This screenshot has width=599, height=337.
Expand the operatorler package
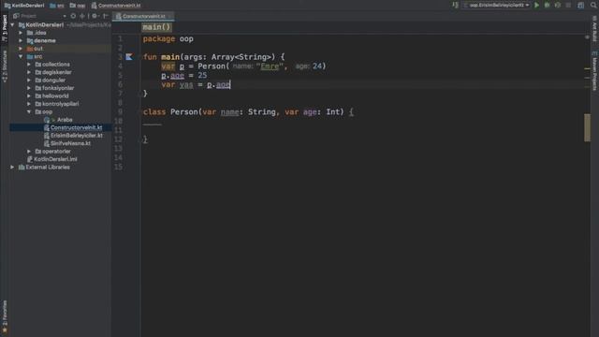point(29,152)
